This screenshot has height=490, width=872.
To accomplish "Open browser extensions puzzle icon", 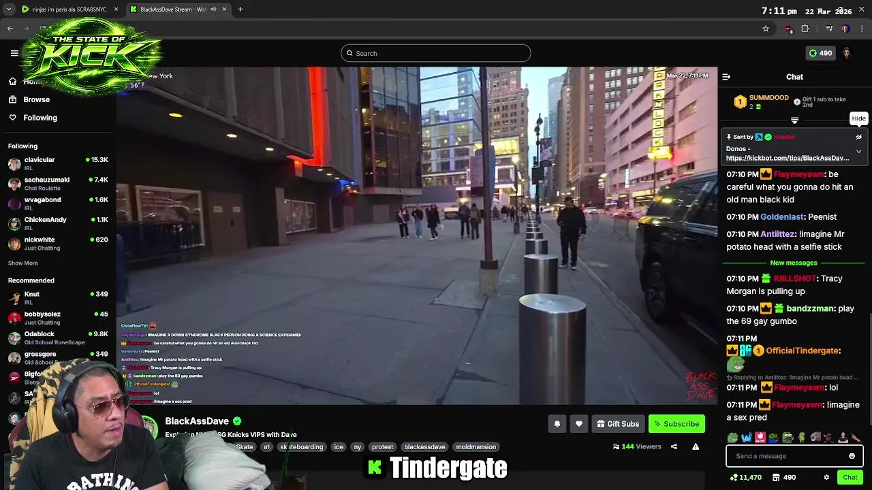I will (x=805, y=29).
